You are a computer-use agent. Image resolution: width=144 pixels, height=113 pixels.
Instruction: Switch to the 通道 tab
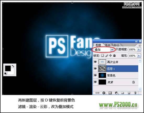point(107,45)
